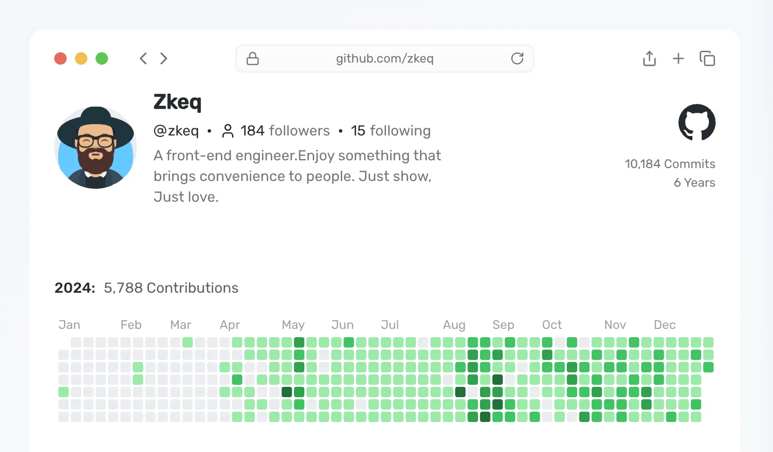Add a new tab with plus icon

(x=678, y=58)
